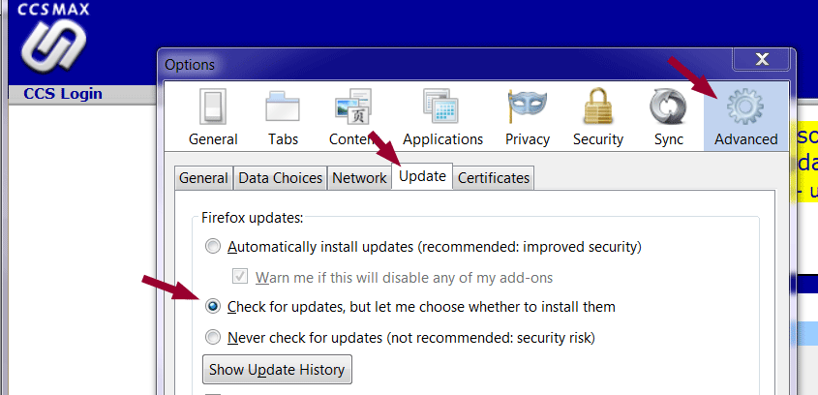
Task: Open the Applications options pane
Action: tap(442, 117)
